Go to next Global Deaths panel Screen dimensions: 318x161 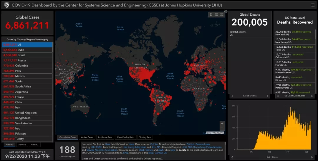click(x=268, y=96)
